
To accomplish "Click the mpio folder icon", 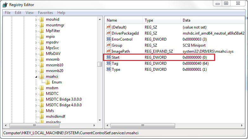I will tap(41, 36).
